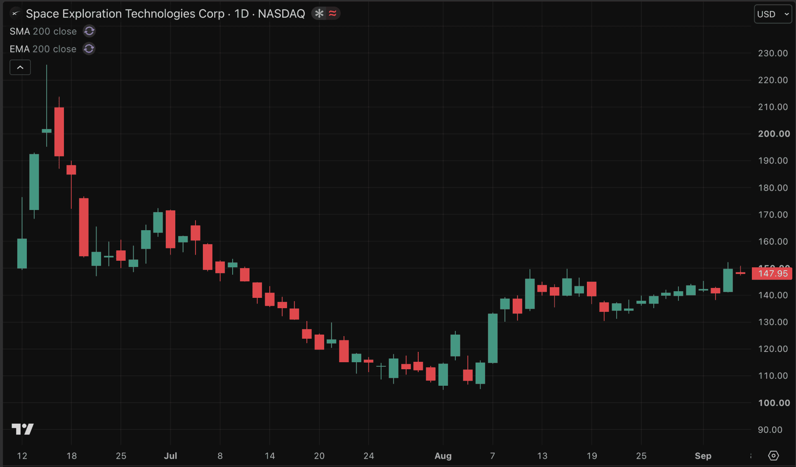Viewport: 796px width, 467px height.
Task: Click the TradingView logo
Action: [x=22, y=429]
